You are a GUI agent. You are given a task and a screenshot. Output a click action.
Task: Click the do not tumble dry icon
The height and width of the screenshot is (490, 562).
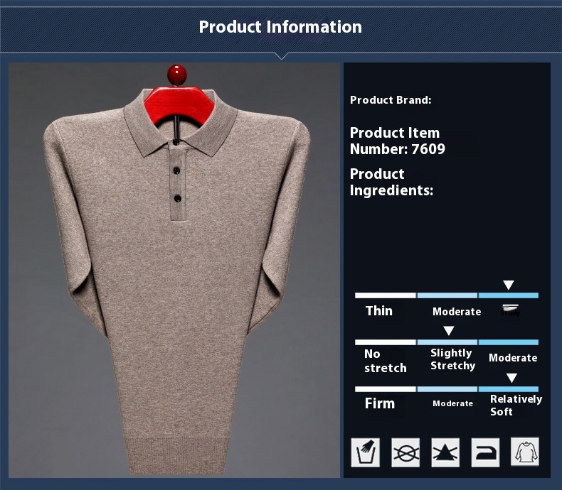[x=405, y=452]
